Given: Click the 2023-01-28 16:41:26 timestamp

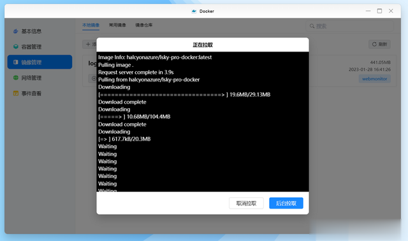Looking at the screenshot, I should pos(370,69).
